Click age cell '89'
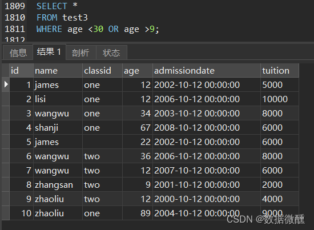 point(138,213)
